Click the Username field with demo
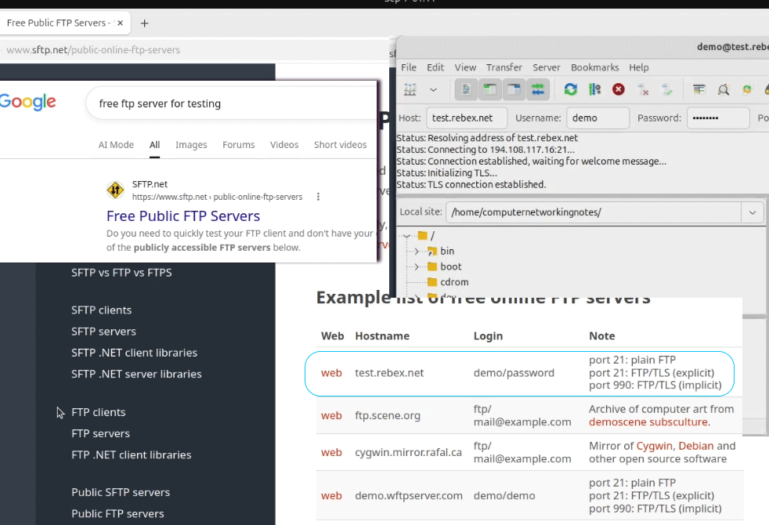This screenshot has width=769, height=525. (598, 118)
